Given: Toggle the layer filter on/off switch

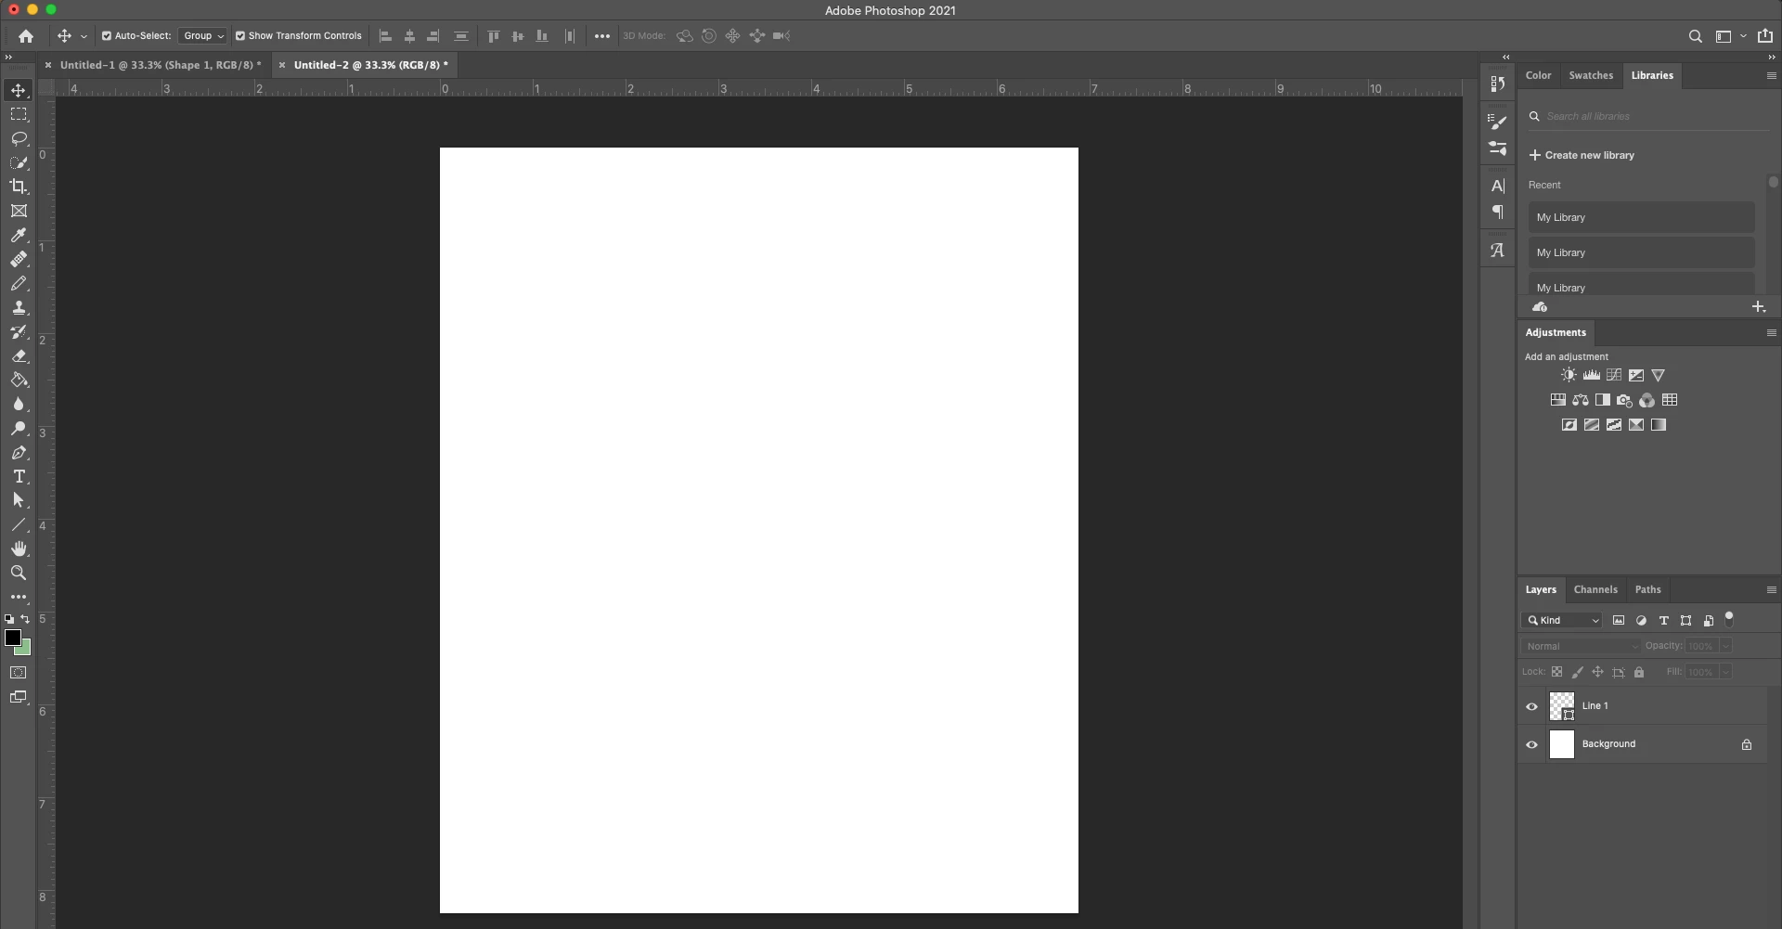Looking at the screenshot, I should pos(1729,619).
